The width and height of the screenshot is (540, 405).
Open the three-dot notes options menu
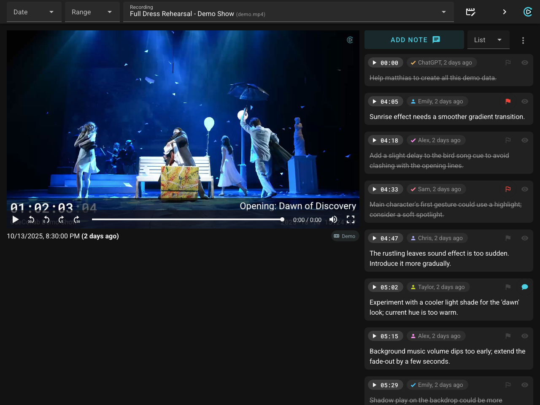click(523, 40)
